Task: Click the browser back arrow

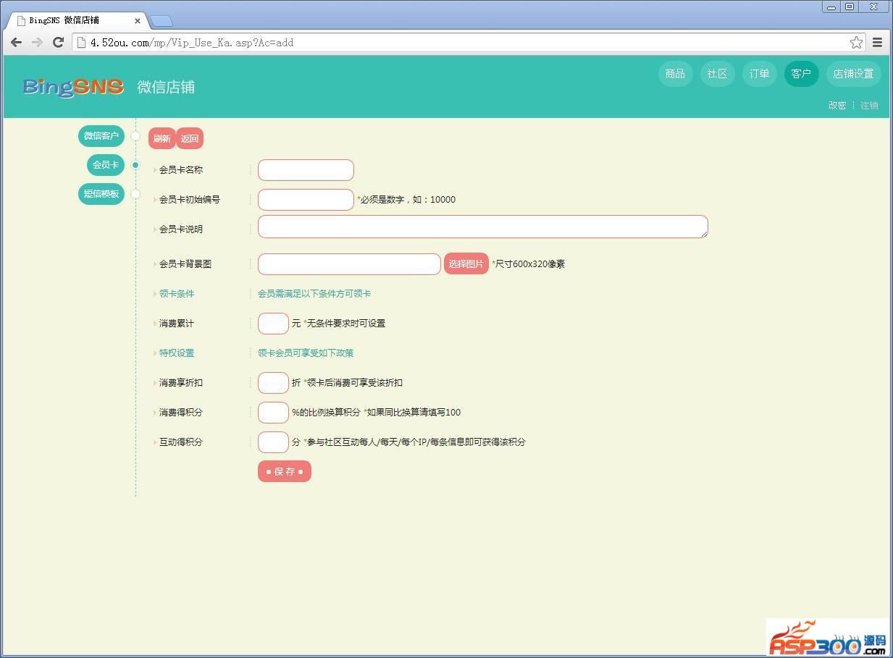Action: click(x=16, y=43)
